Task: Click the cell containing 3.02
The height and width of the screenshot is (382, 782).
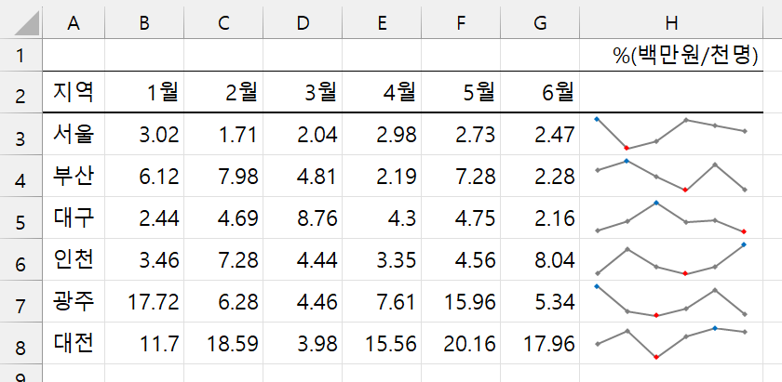Action: pos(144,135)
